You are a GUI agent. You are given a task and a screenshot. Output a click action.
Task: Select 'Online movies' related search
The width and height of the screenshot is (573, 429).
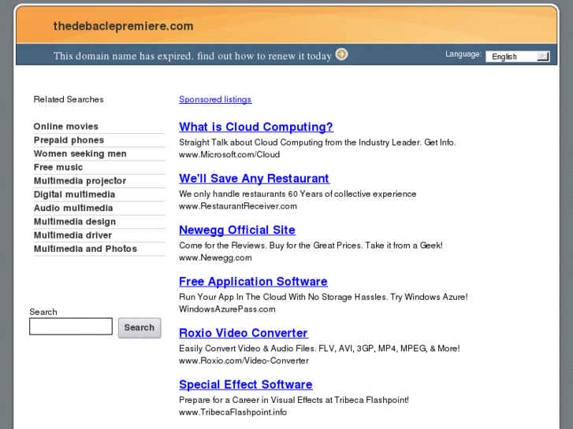point(65,126)
